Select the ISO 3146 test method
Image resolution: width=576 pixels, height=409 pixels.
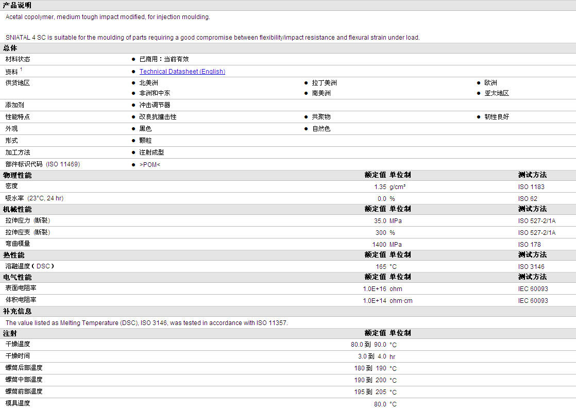click(x=531, y=267)
